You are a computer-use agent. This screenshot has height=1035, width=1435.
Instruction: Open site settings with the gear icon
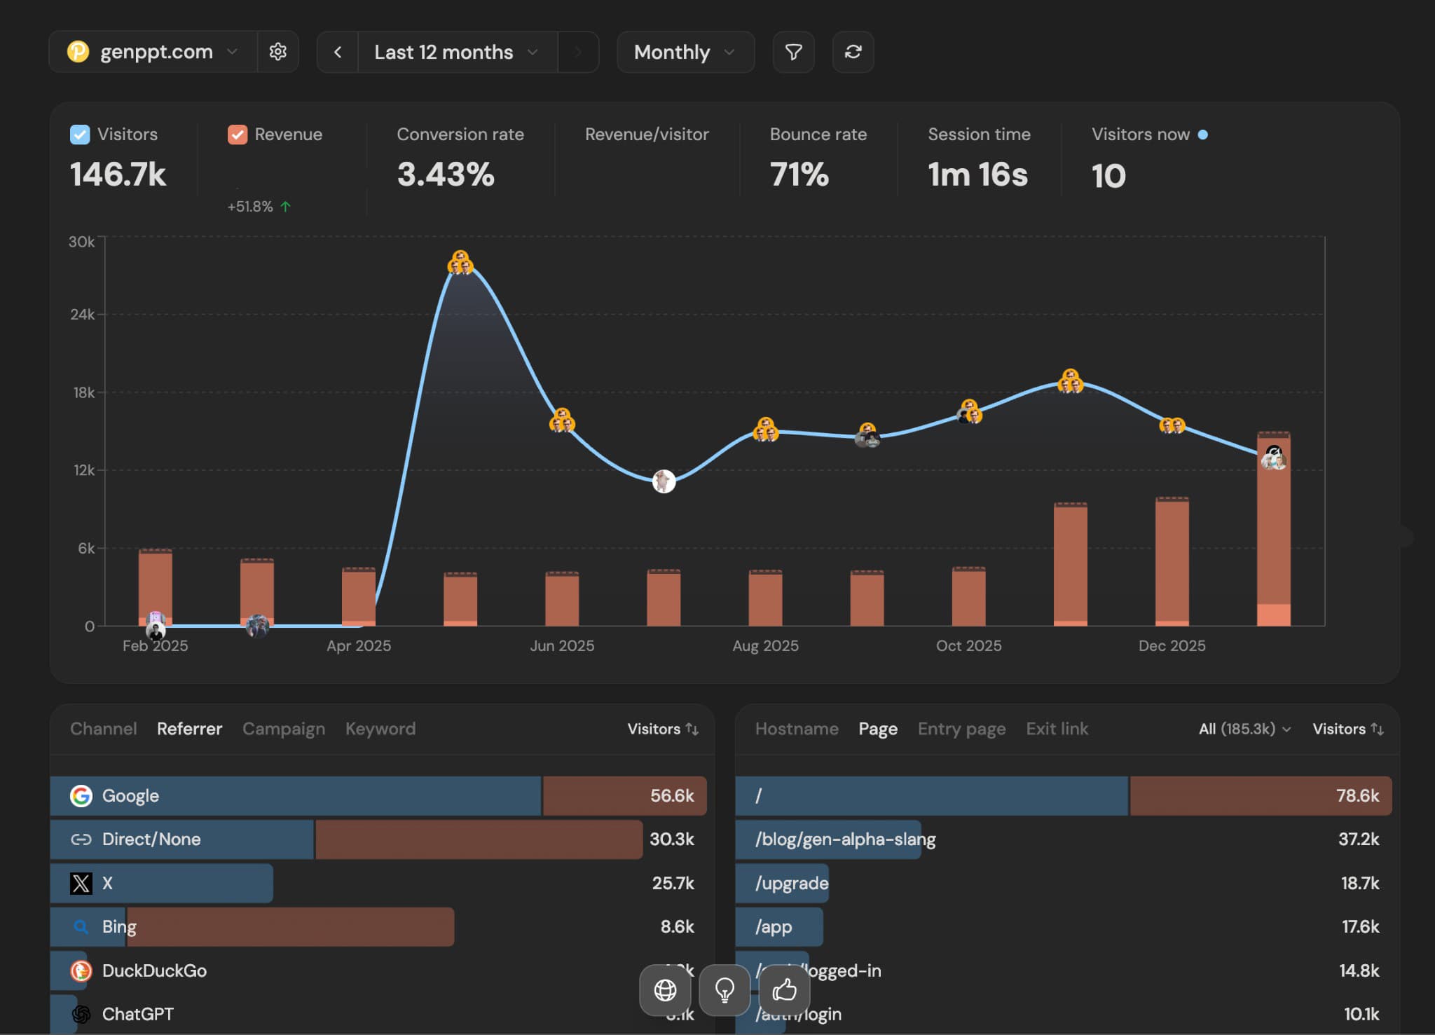tap(278, 51)
